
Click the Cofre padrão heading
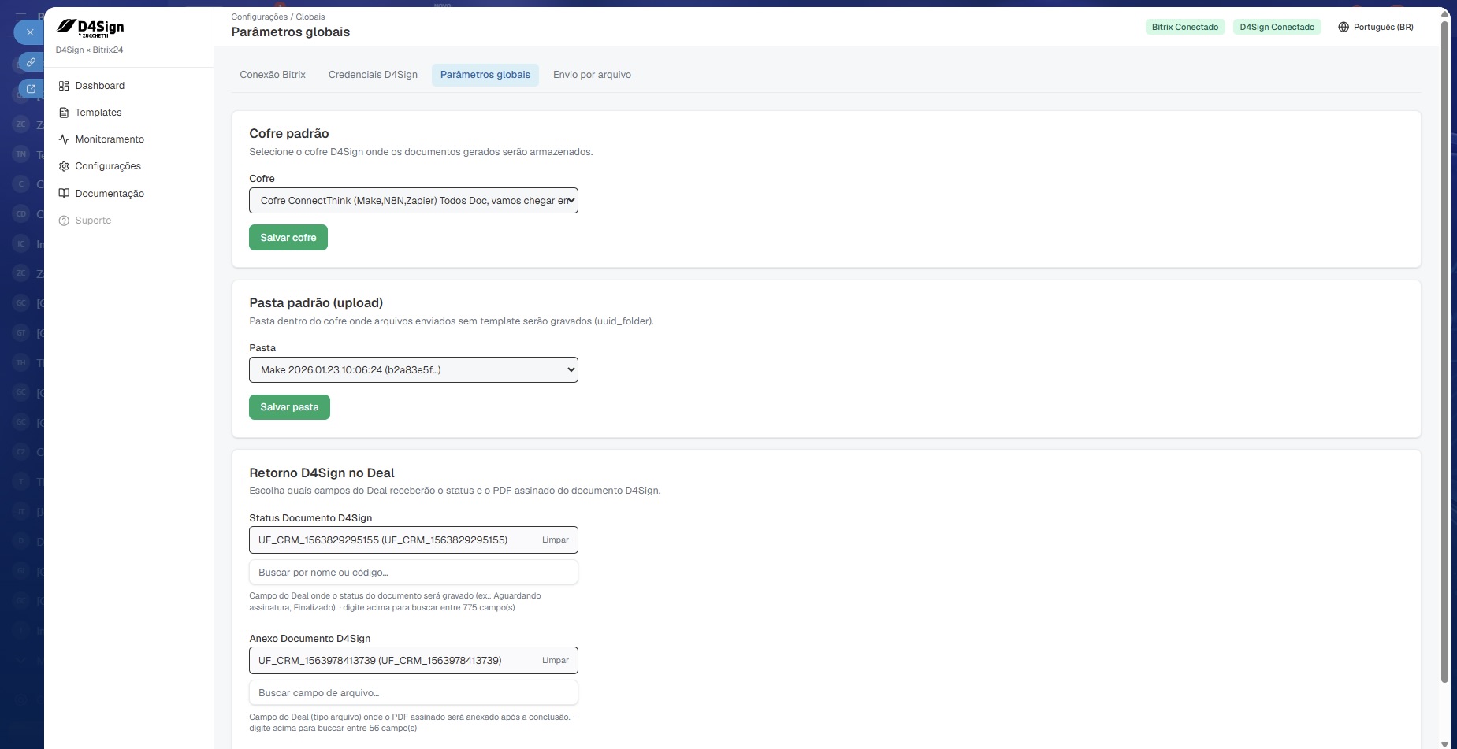pos(289,134)
